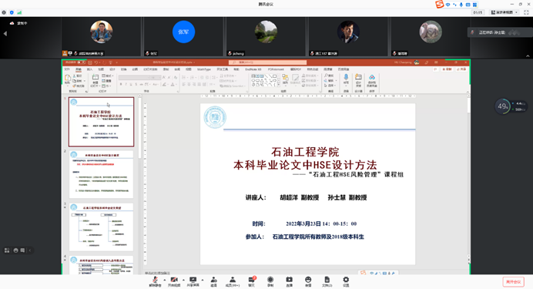Screen dimensions: 533x289
Task: Open speaker view layout dropdown
Action: click(x=505, y=12)
